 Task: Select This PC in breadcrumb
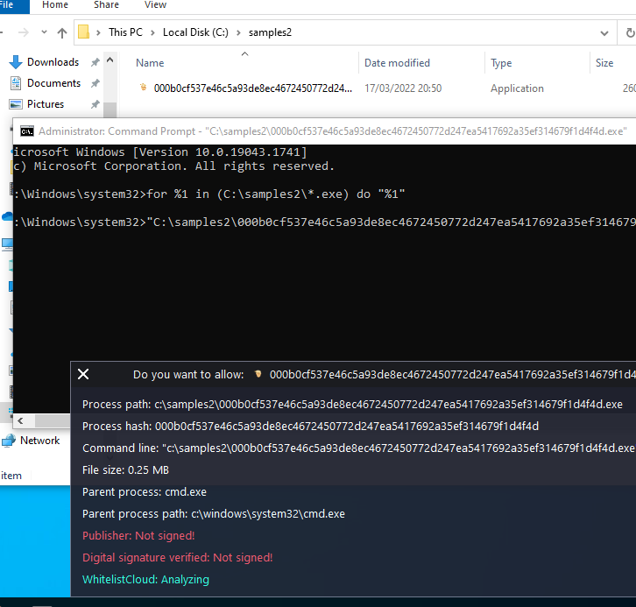(126, 32)
